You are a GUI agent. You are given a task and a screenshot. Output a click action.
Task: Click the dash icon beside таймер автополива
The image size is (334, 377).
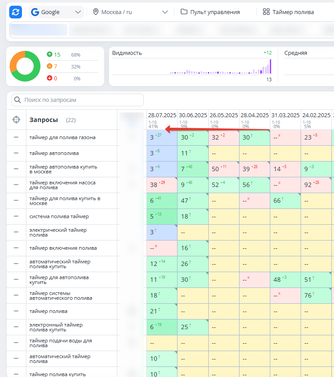[16, 153]
